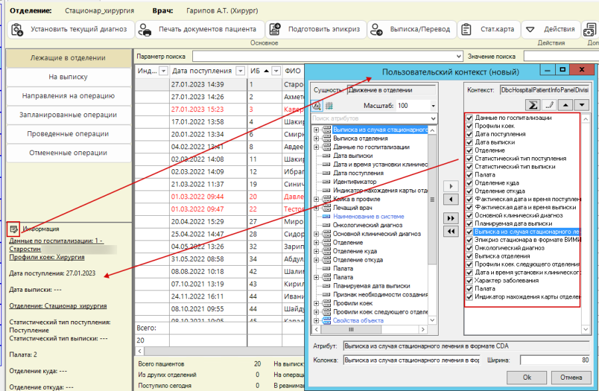
Task: Click the Установить текущий диагноз toolbar icon
Action: [17, 29]
